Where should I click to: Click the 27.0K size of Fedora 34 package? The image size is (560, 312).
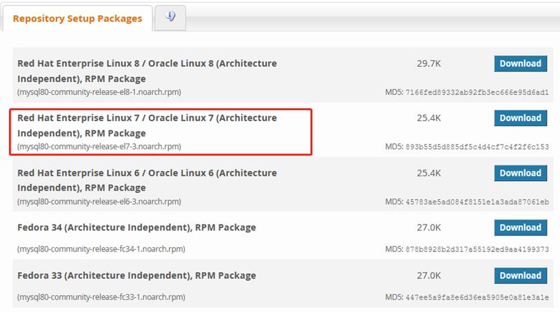(x=428, y=227)
